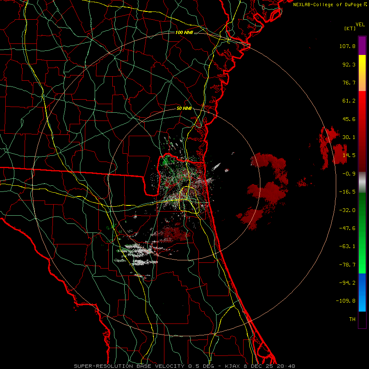Click the 92.3 velocity scale value
This screenshot has width=369, height=369.
tap(349, 64)
